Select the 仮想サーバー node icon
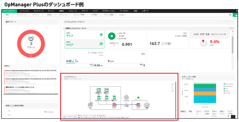The height and width of the screenshot is (122, 239). [x=106, y=90]
